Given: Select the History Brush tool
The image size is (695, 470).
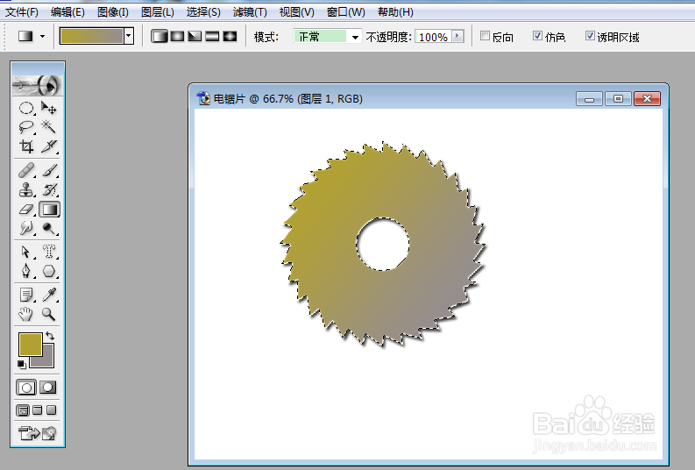Looking at the screenshot, I should pos(49,189).
